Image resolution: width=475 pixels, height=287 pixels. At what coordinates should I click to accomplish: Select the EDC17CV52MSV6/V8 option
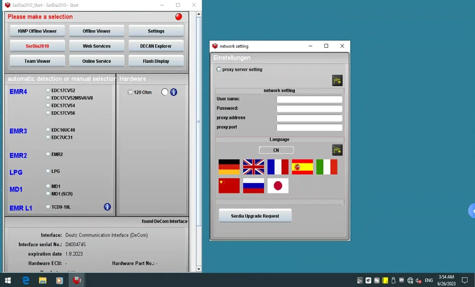(48, 98)
